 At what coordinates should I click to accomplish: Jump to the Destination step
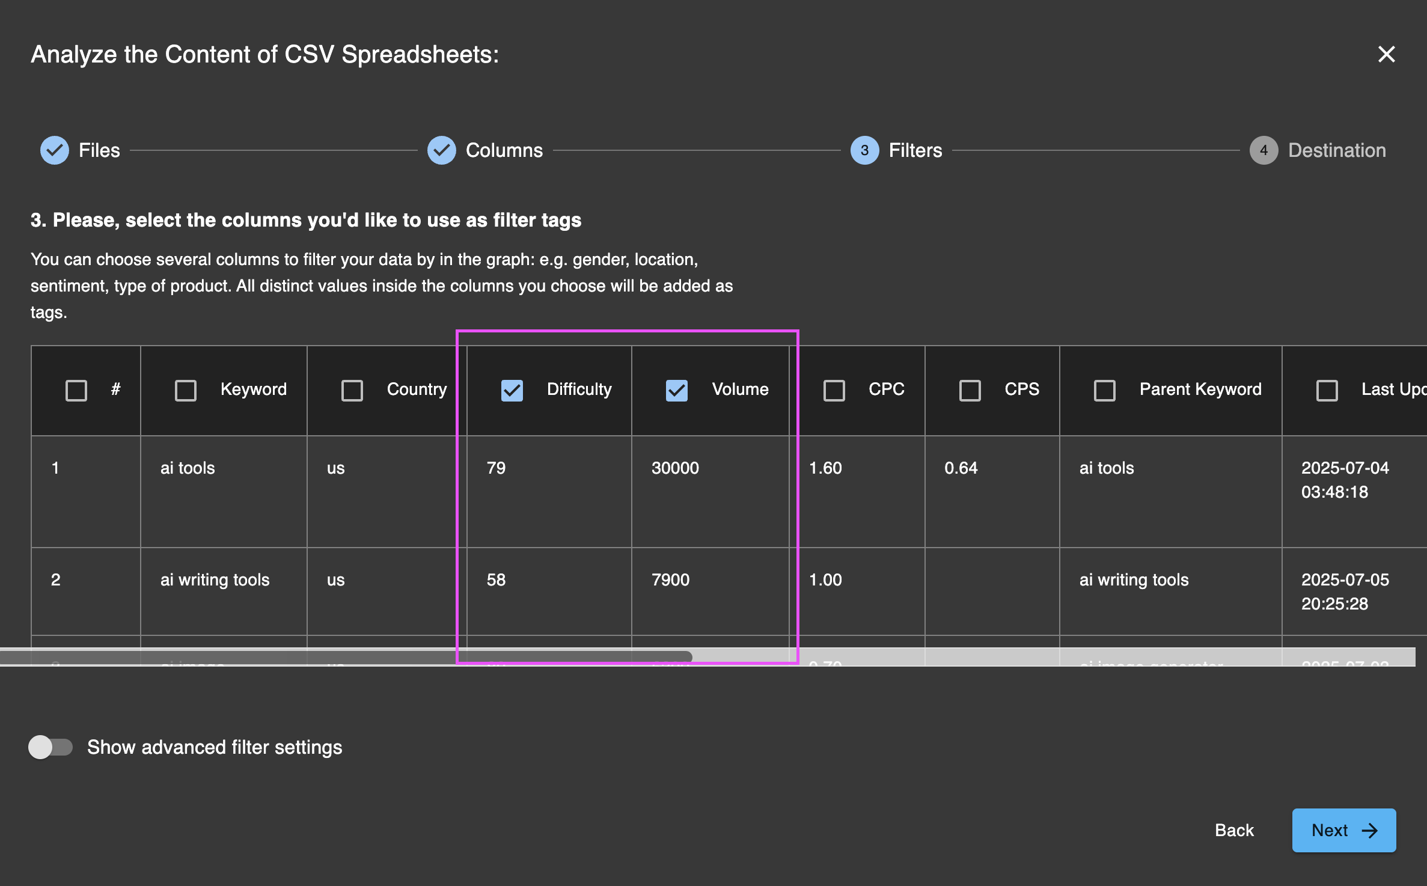coord(1318,150)
